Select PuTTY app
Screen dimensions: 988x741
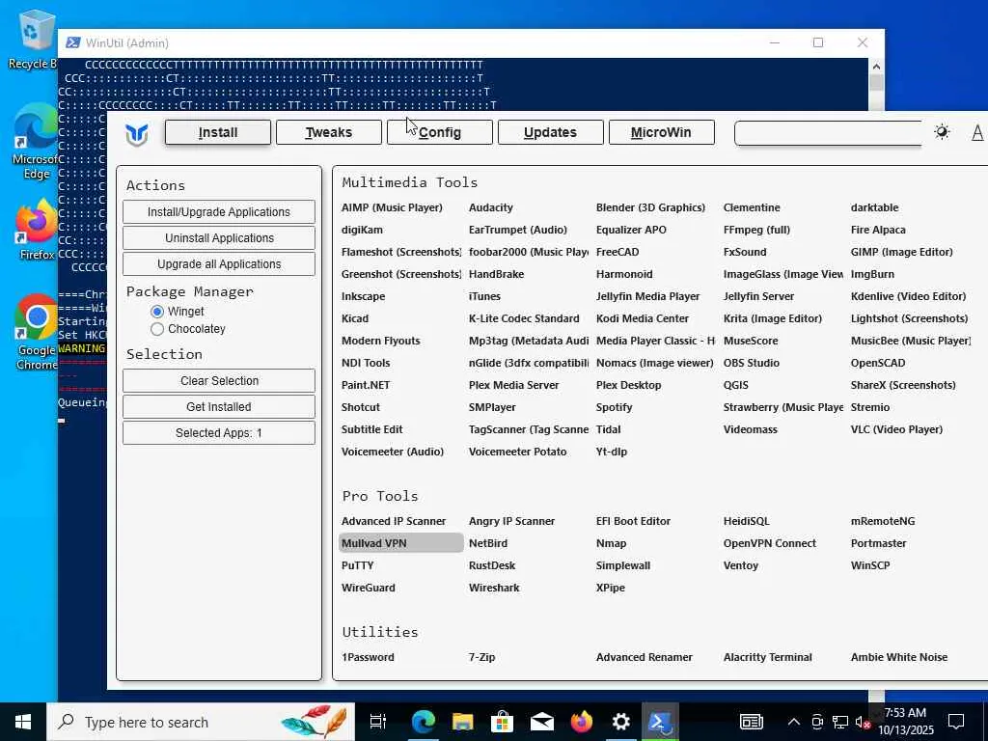coord(358,565)
